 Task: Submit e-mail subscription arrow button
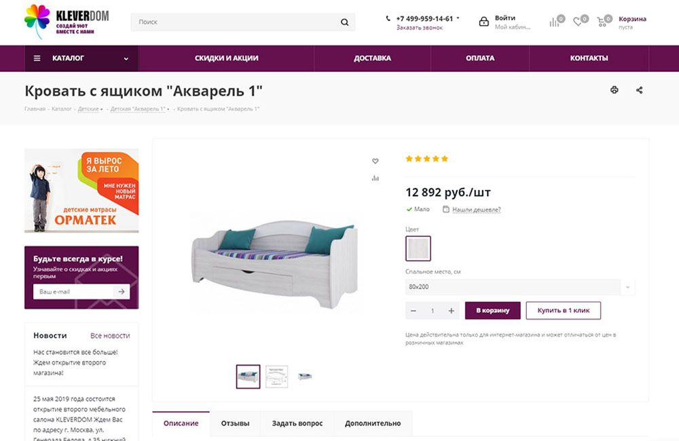pos(121,292)
